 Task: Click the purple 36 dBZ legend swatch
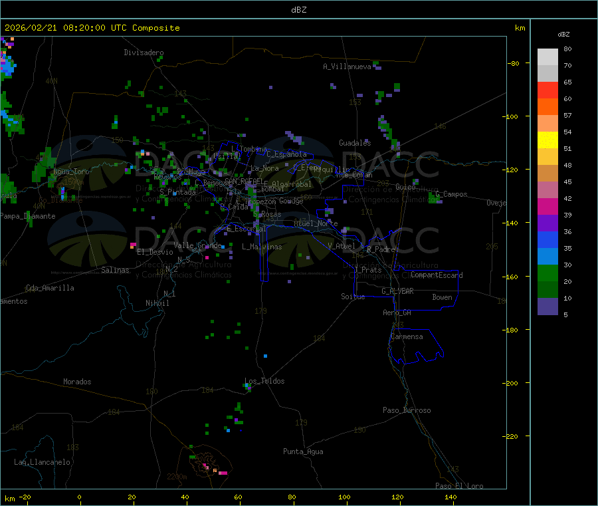pos(548,223)
